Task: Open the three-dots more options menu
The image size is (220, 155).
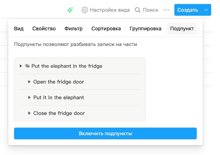Action: pyautogui.click(x=166, y=10)
